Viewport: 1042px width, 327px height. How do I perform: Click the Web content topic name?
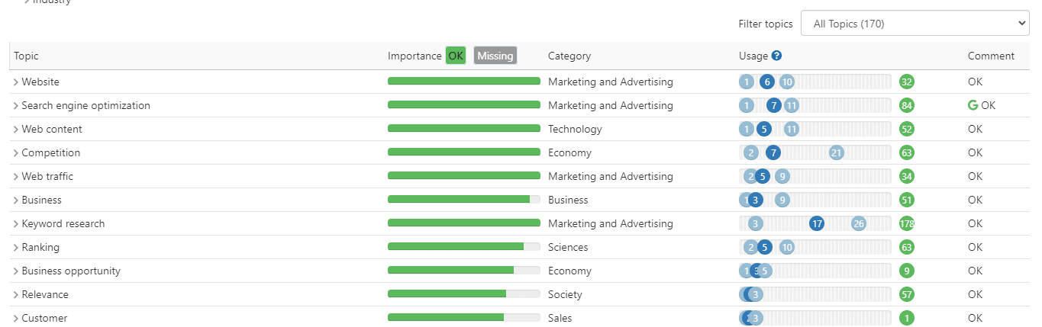(x=52, y=129)
